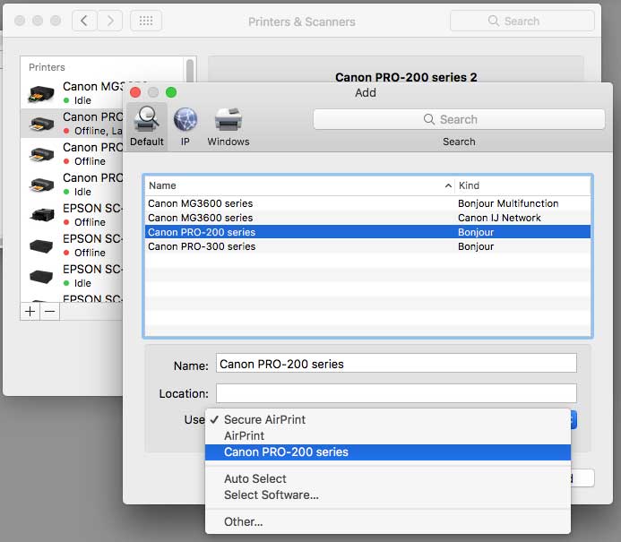Click Search field in Printers & Scanners window

tap(522, 21)
